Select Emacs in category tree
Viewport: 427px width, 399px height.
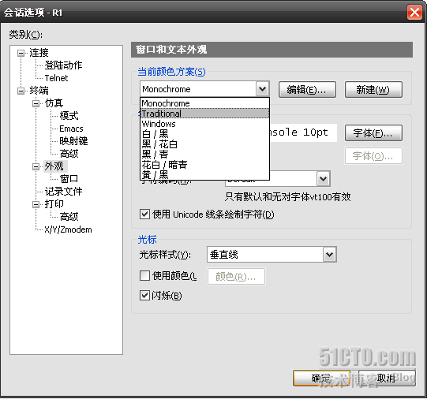[71, 129]
